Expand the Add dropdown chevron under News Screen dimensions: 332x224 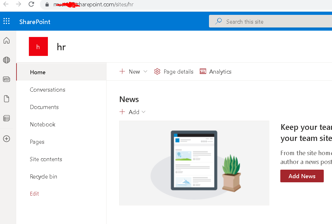[x=144, y=112]
